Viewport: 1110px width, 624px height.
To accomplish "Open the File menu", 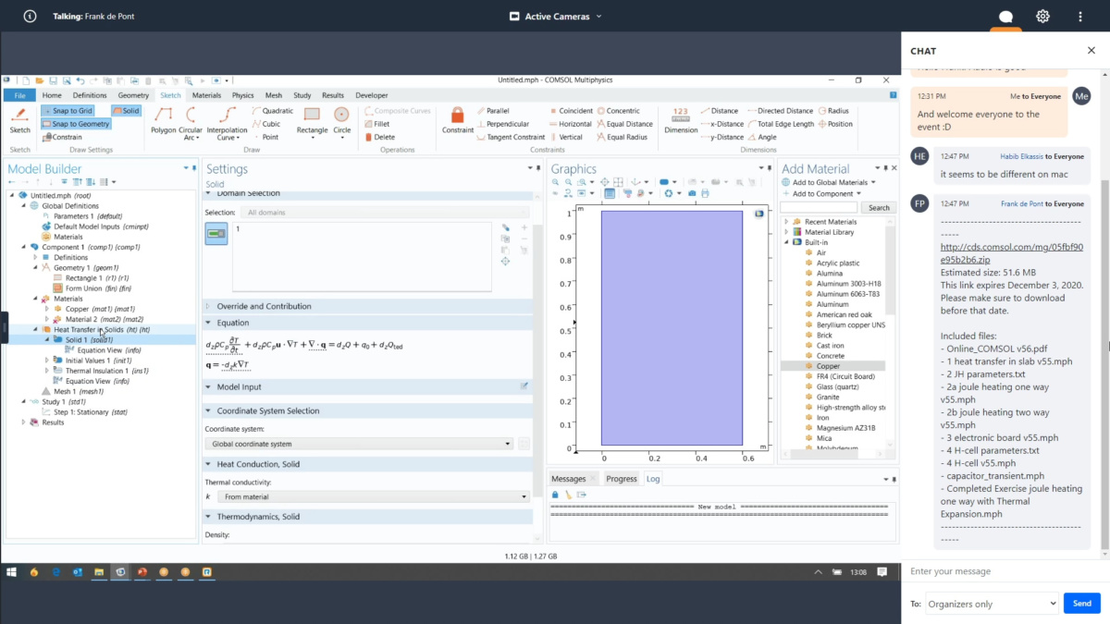I will [x=18, y=95].
